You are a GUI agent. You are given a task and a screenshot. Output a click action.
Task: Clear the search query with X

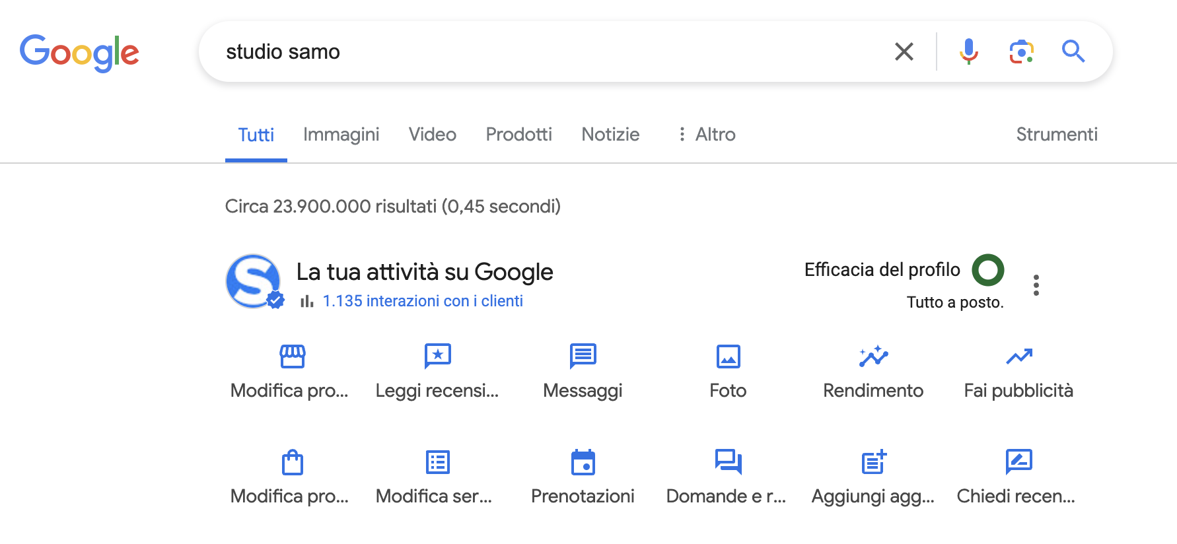904,51
